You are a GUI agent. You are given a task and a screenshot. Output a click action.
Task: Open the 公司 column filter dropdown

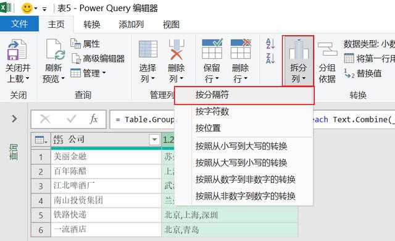pyautogui.click(x=154, y=140)
